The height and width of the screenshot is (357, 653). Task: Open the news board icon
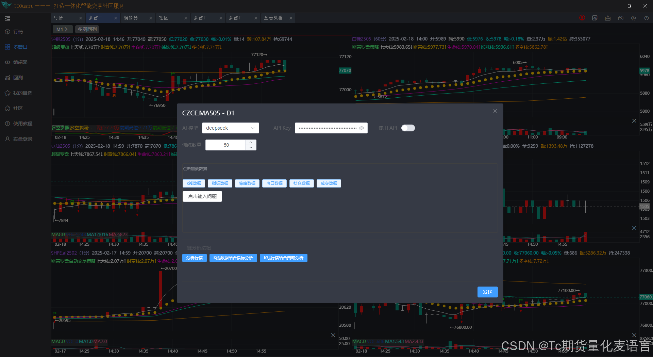click(x=608, y=18)
